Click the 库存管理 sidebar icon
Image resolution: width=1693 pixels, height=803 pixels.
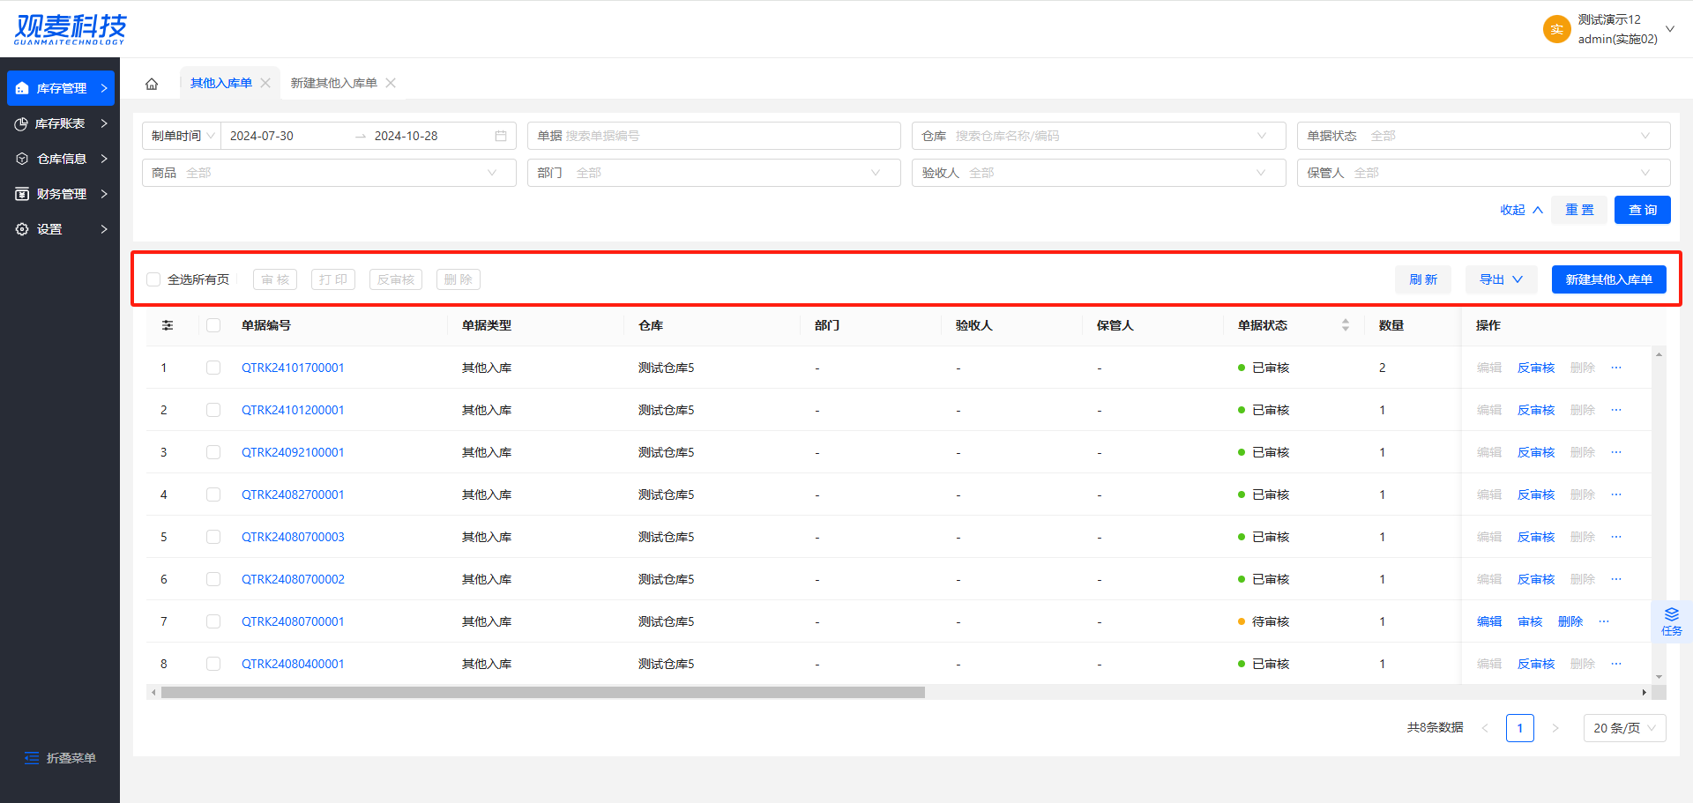tap(22, 88)
